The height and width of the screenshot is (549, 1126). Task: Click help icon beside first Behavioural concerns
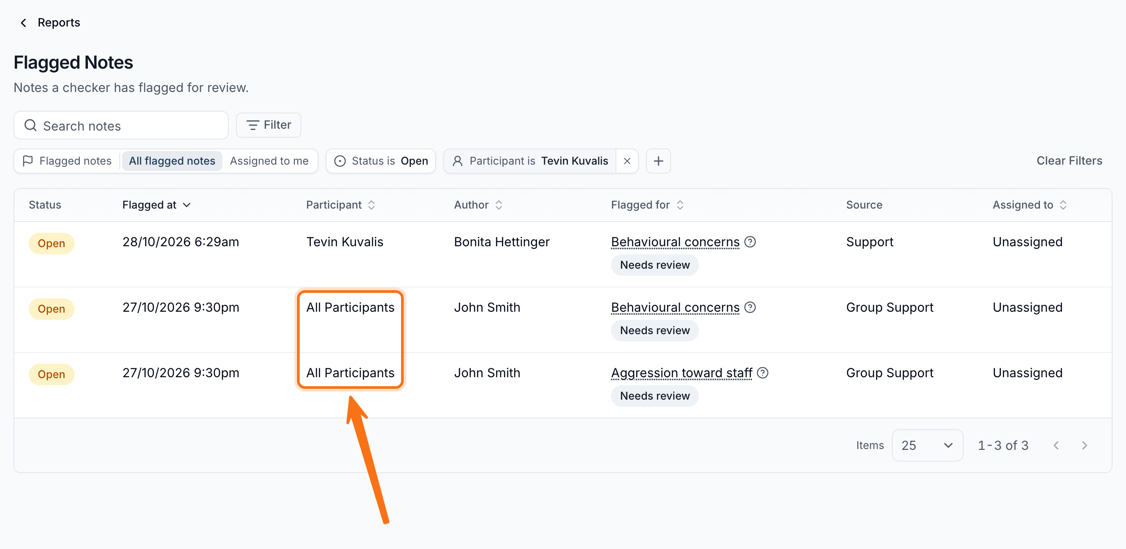click(x=750, y=242)
